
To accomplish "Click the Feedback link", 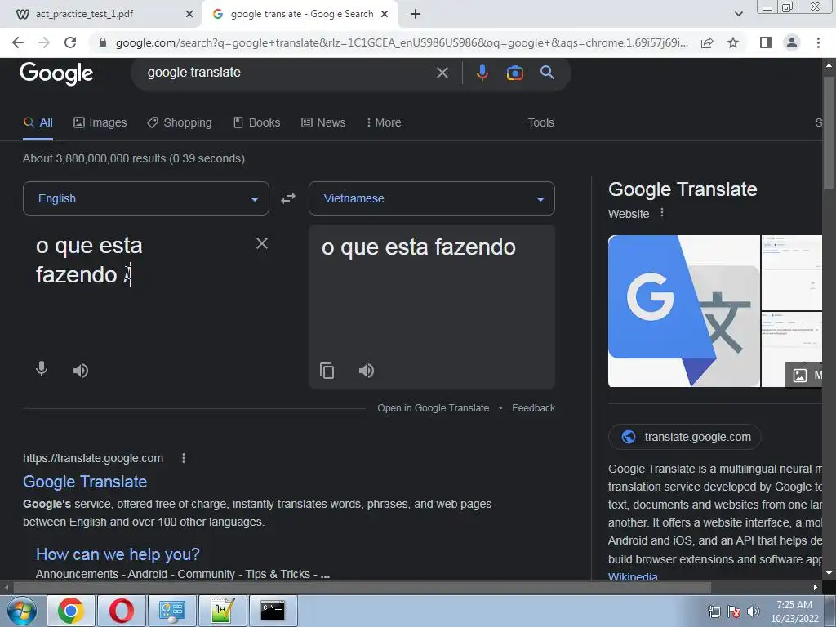I will (533, 408).
